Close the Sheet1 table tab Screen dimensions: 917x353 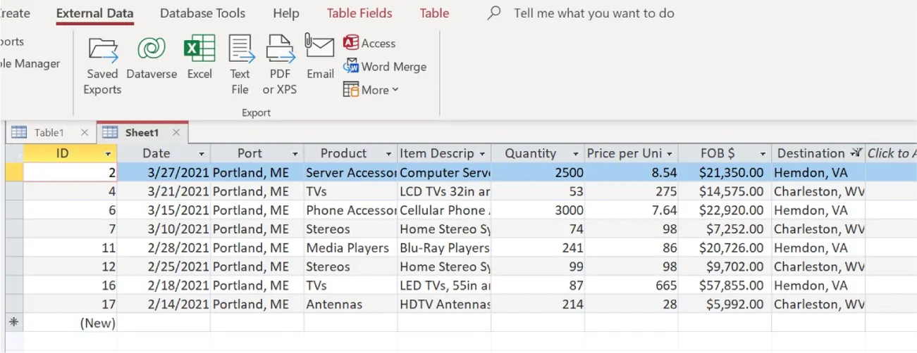click(176, 133)
